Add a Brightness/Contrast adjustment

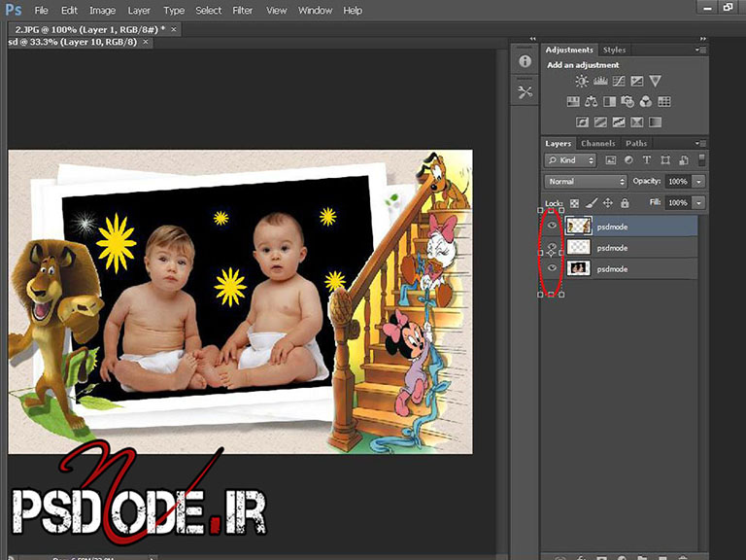tap(582, 81)
